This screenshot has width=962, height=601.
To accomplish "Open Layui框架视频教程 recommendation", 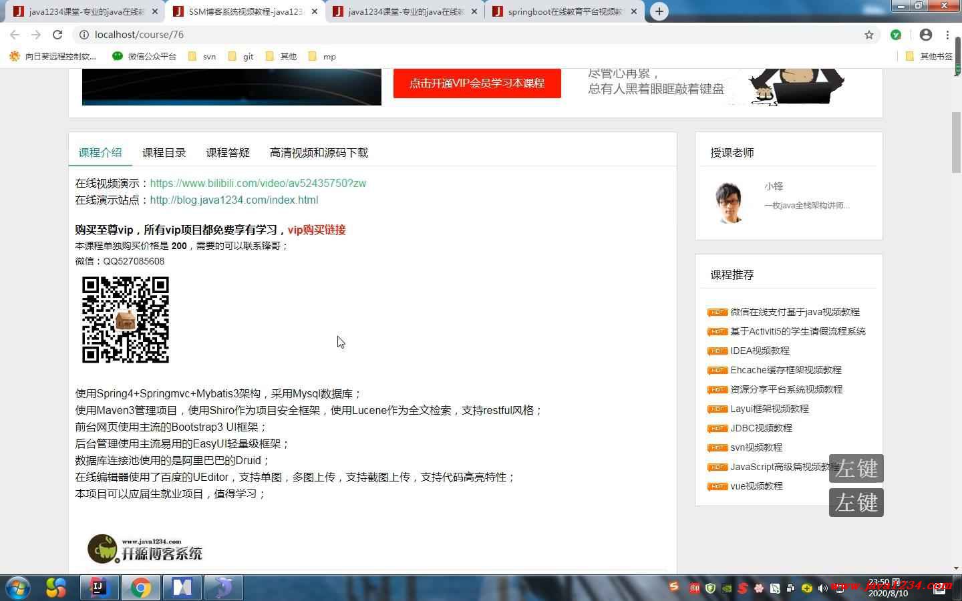I will (x=769, y=409).
